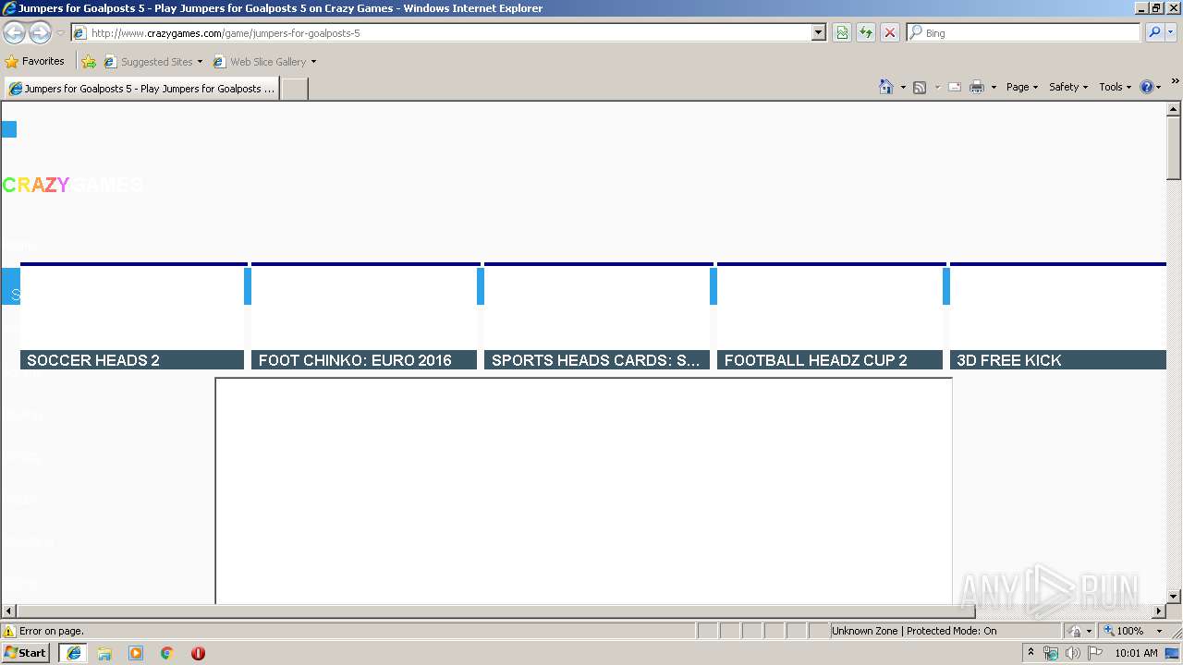This screenshot has width=1183, height=665.
Task: Open Google Chrome from the taskbar
Action: click(x=167, y=653)
